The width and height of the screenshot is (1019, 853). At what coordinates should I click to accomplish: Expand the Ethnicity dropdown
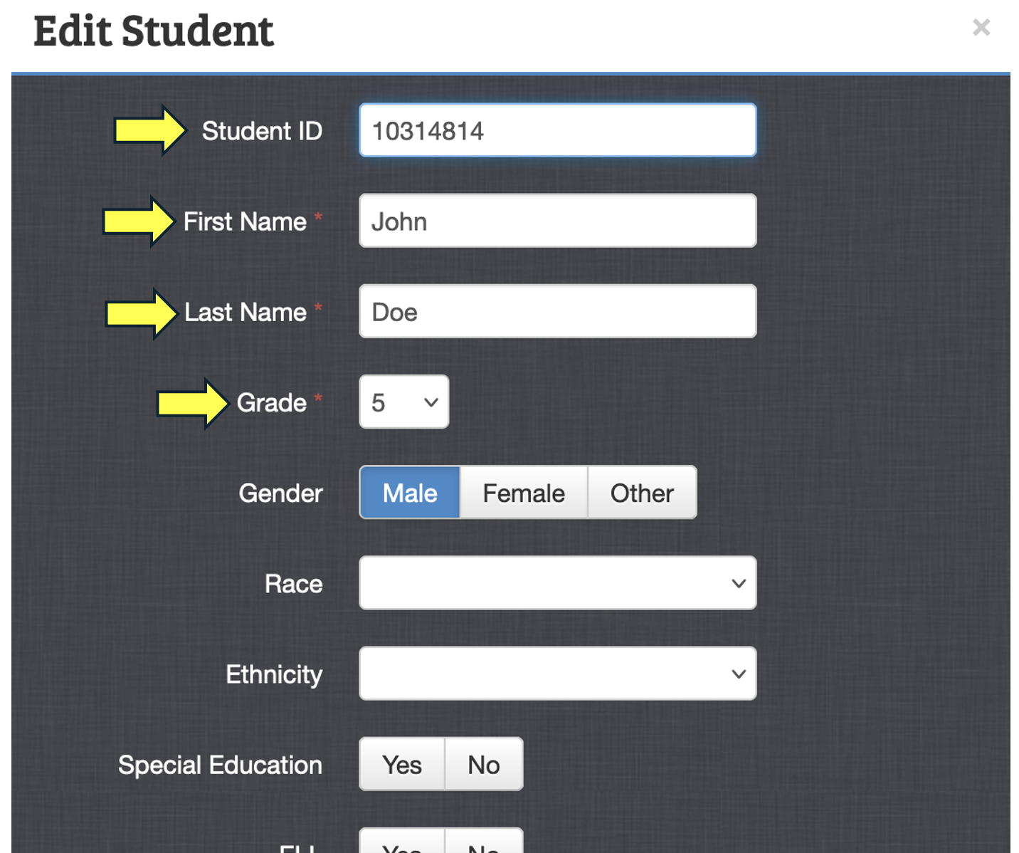coord(557,674)
